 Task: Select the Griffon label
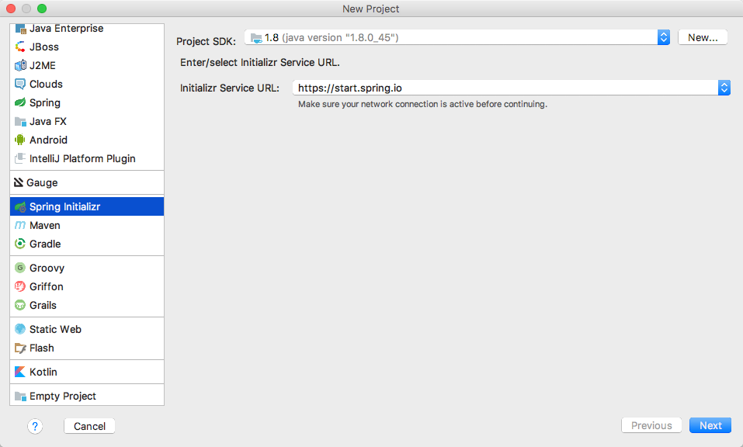tap(47, 286)
